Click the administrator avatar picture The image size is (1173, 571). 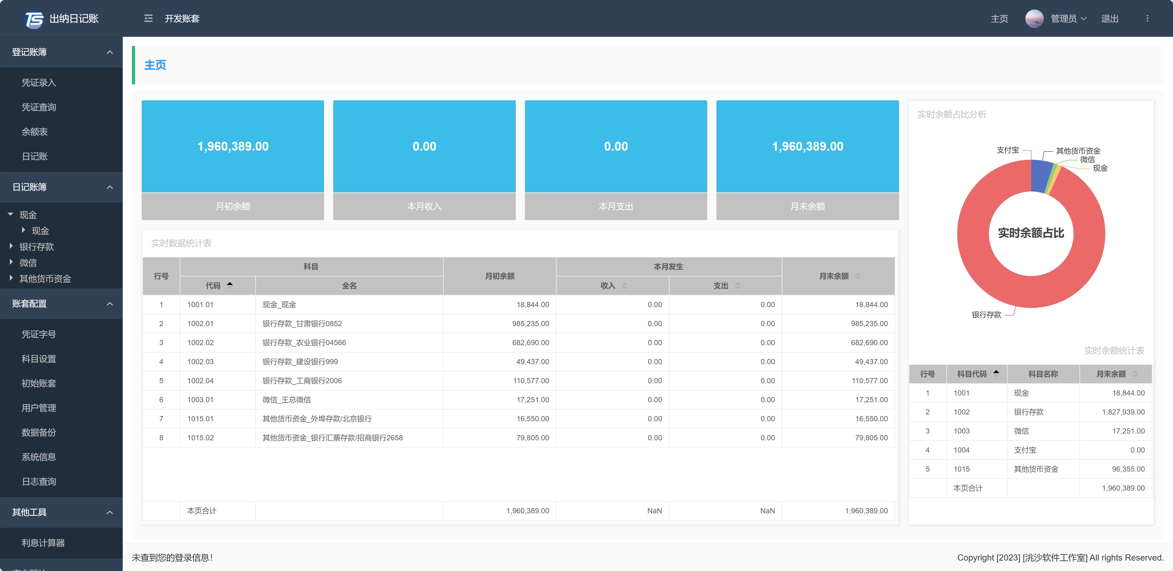click(x=1034, y=19)
